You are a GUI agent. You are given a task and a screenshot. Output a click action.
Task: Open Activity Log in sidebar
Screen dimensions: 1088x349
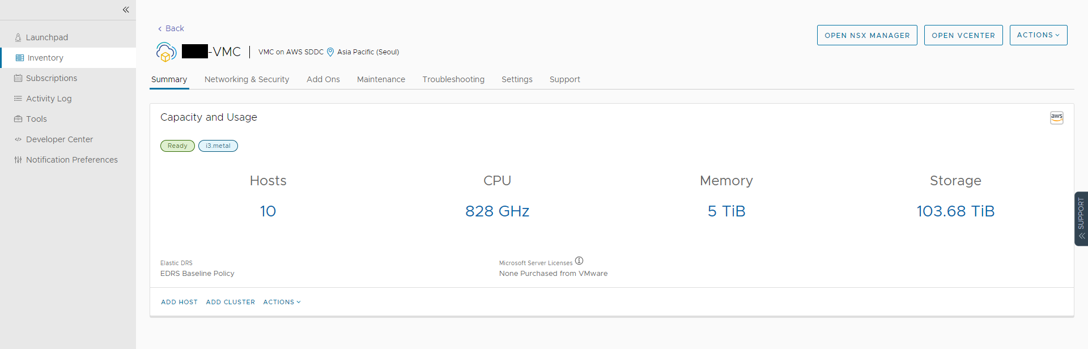coord(68,99)
